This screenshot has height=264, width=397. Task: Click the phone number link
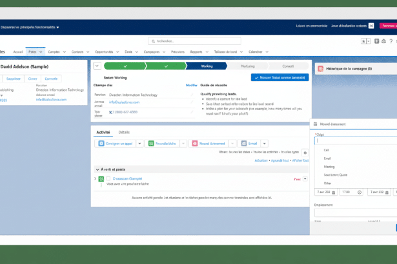coord(125,112)
